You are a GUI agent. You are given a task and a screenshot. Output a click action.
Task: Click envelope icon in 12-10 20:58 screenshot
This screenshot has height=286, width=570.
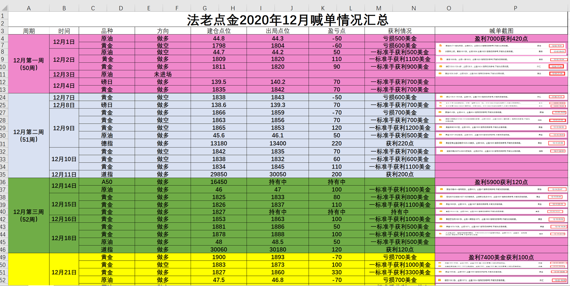[x=441, y=143]
